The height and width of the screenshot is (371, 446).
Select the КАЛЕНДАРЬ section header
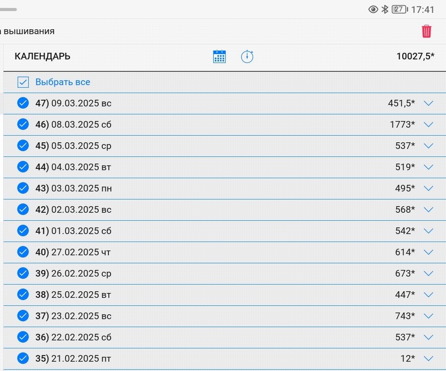coord(42,57)
